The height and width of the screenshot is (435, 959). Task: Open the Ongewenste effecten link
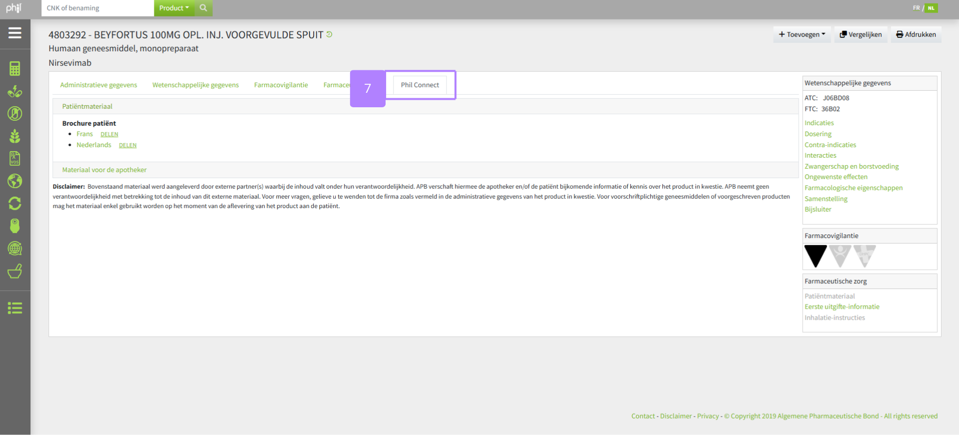[836, 177]
